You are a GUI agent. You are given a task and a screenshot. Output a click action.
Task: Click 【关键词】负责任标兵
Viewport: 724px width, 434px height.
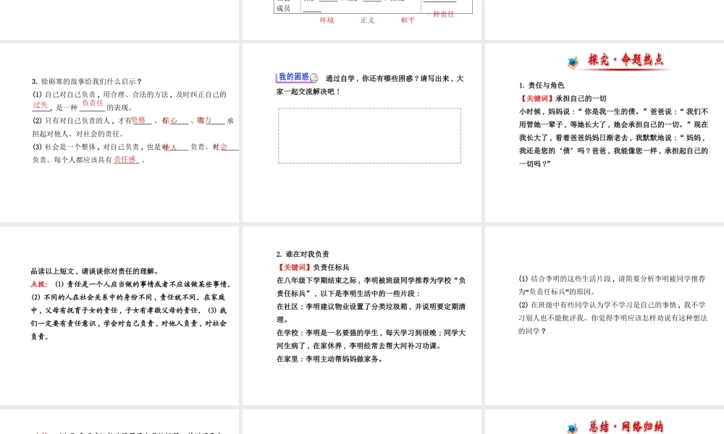pyautogui.click(x=313, y=267)
